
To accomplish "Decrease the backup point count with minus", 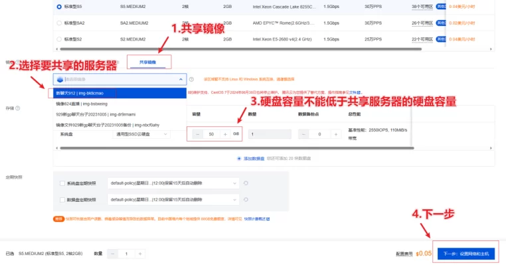I will tap(303, 134).
